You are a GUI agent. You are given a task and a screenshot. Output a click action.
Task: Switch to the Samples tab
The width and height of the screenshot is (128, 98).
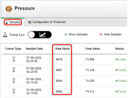pyautogui.click(x=13, y=22)
